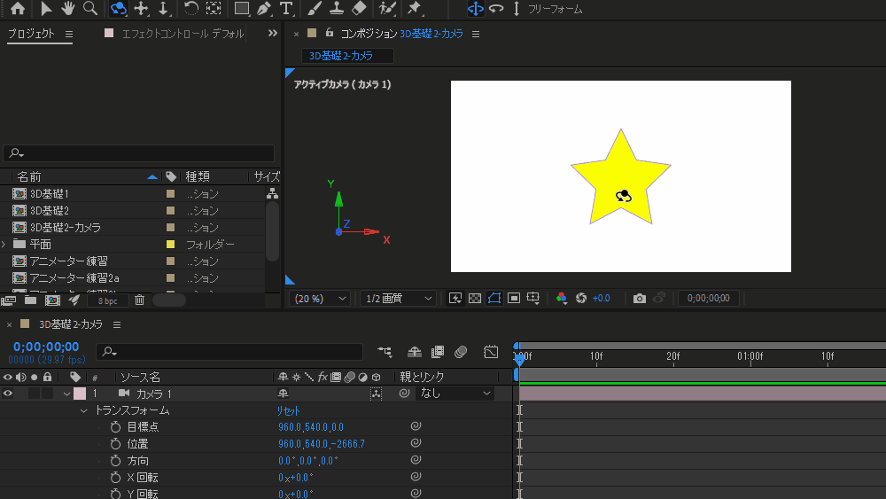Open the channel and color management icon

pos(561,299)
